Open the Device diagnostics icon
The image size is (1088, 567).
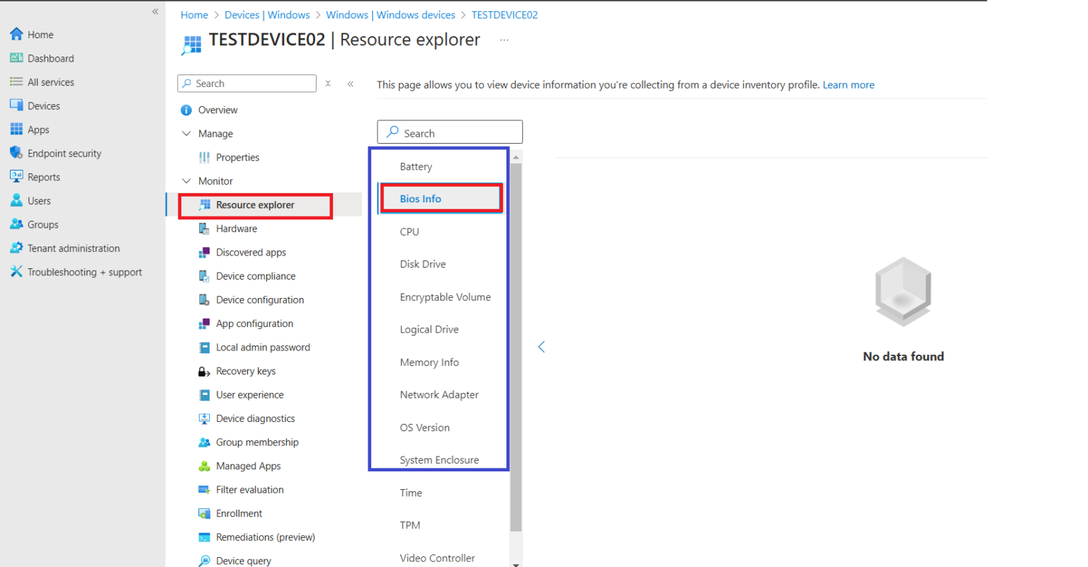(x=204, y=419)
